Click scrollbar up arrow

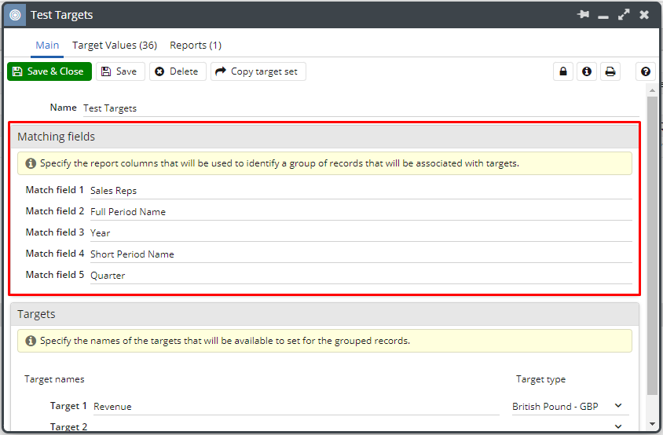coord(652,90)
